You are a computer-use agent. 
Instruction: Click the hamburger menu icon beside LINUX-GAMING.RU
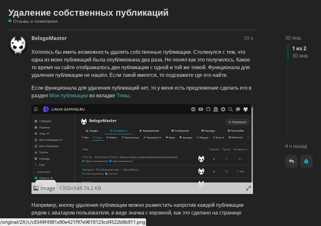coord(36,109)
